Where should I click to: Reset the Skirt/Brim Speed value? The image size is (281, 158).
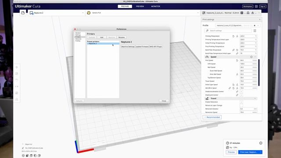coord(233,88)
